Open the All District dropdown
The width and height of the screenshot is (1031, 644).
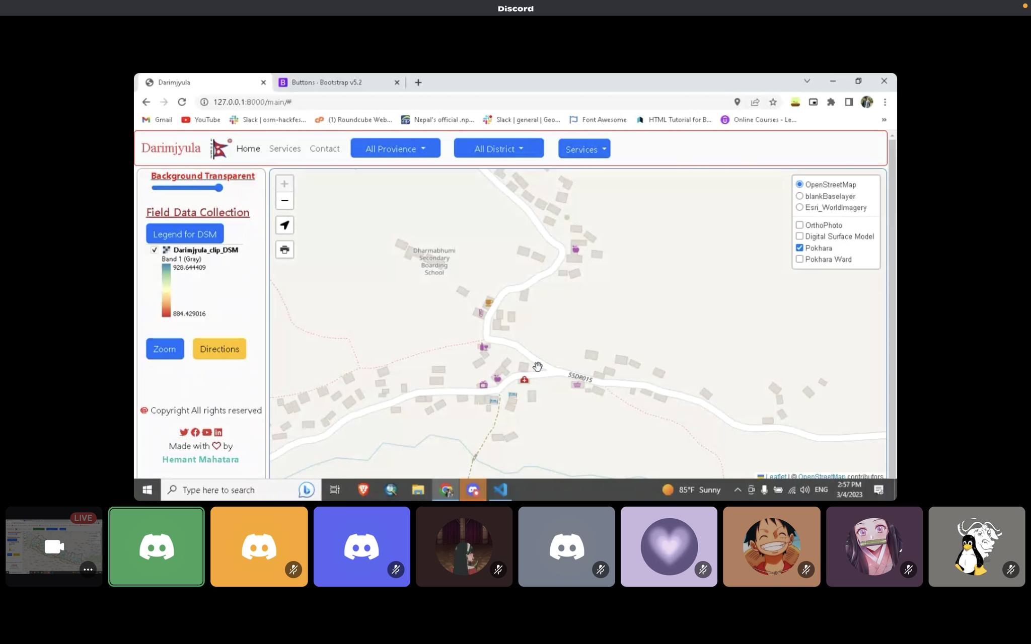[498, 148]
